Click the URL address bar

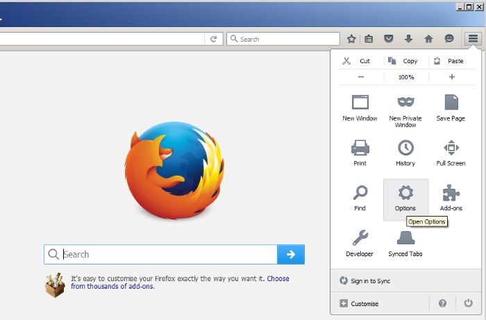(101, 39)
